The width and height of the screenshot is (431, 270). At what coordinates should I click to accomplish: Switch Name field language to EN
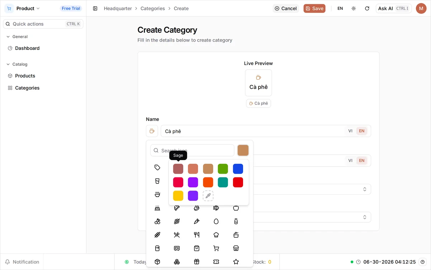(x=362, y=131)
